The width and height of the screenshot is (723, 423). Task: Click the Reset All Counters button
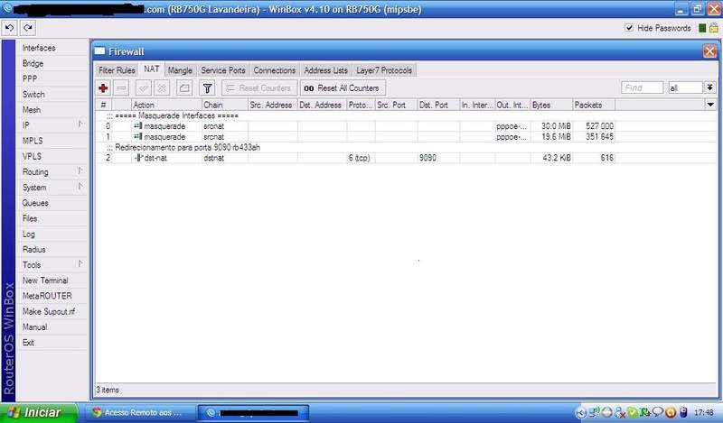(343, 87)
